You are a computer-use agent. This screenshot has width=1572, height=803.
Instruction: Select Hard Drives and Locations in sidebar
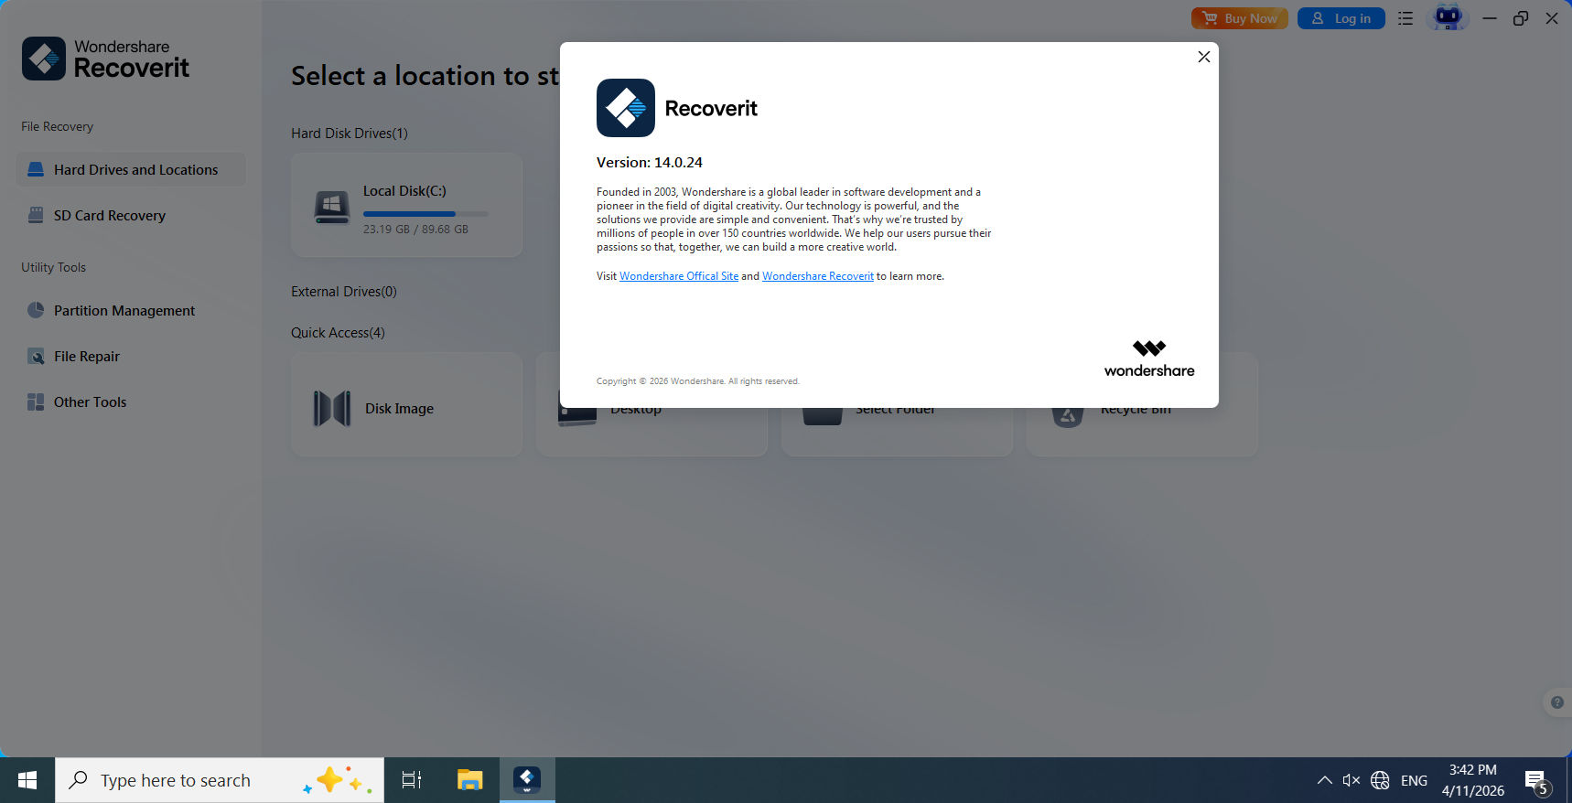131,170
